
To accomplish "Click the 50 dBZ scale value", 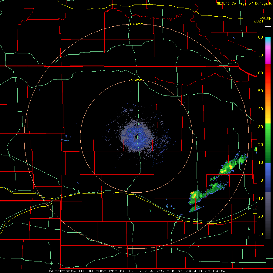I will coord(261,91).
